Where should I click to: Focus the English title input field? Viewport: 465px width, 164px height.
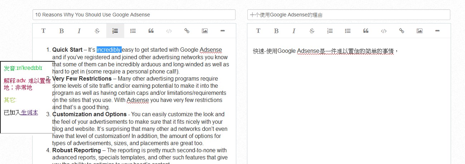click(134, 15)
